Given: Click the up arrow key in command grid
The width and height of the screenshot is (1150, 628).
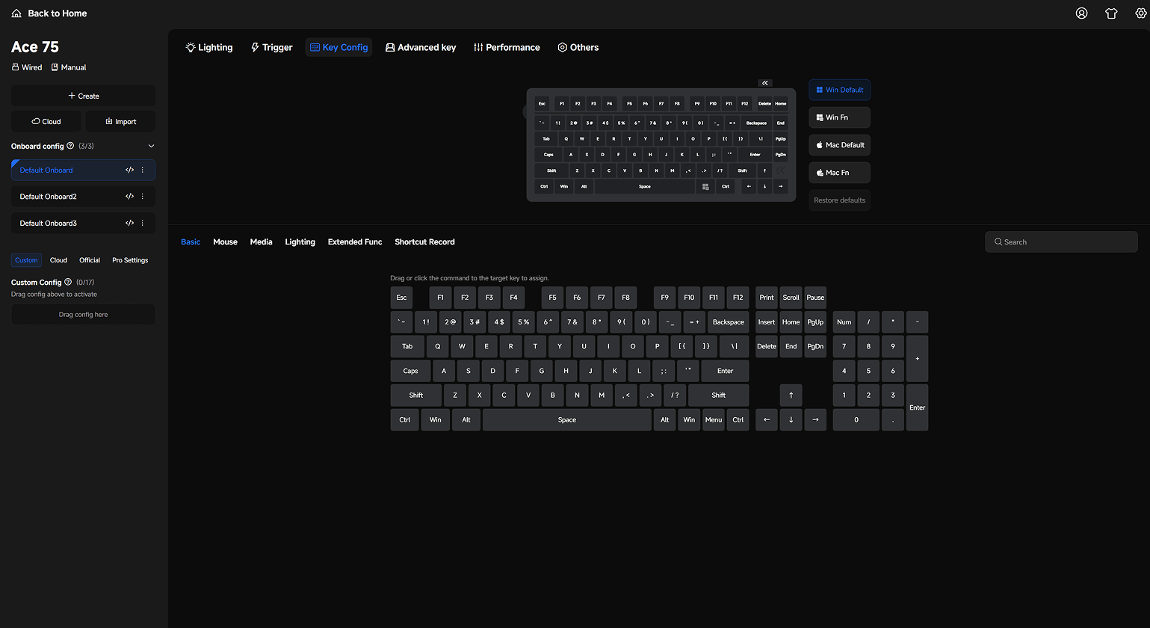Looking at the screenshot, I should pos(791,395).
